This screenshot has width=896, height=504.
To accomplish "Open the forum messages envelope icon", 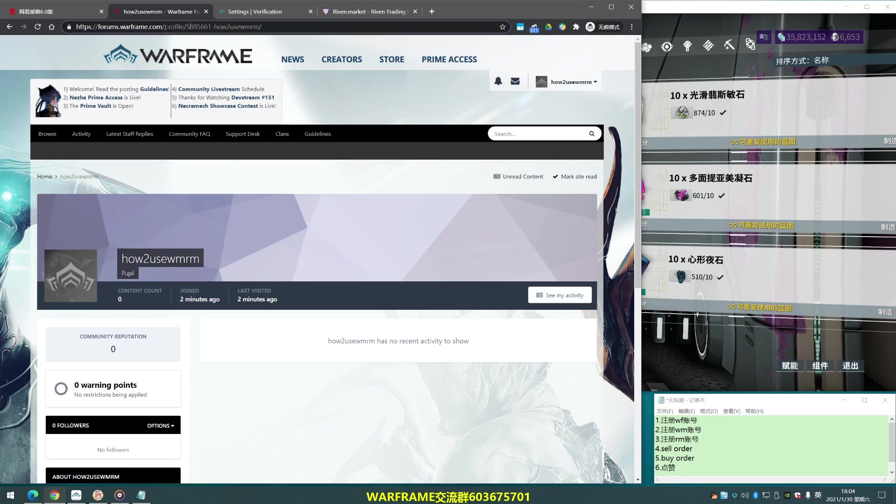I will pyautogui.click(x=515, y=81).
